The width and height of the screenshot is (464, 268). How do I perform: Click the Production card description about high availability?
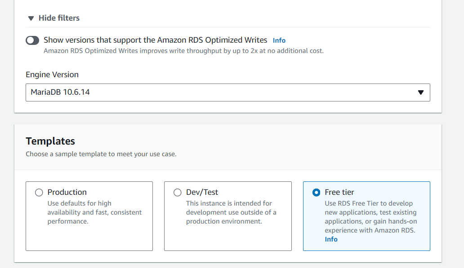pos(95,212)
